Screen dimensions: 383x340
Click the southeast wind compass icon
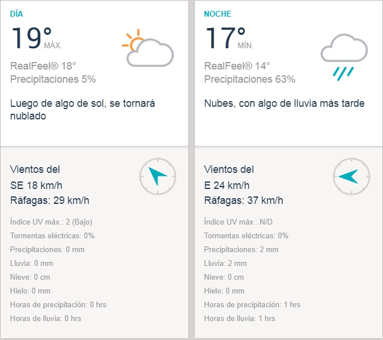pyautogui.click(x=157, y=176)
